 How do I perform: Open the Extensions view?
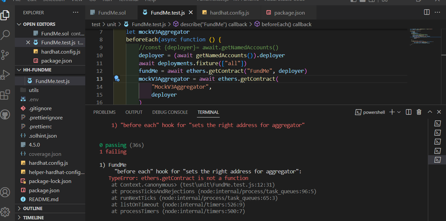click(5, 95)
